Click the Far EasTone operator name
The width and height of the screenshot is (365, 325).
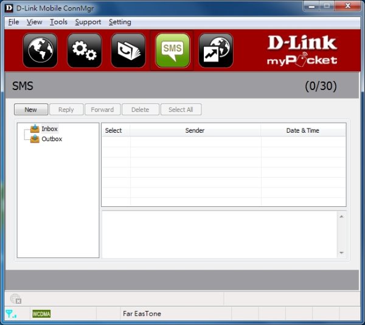(x=142, y=313)
